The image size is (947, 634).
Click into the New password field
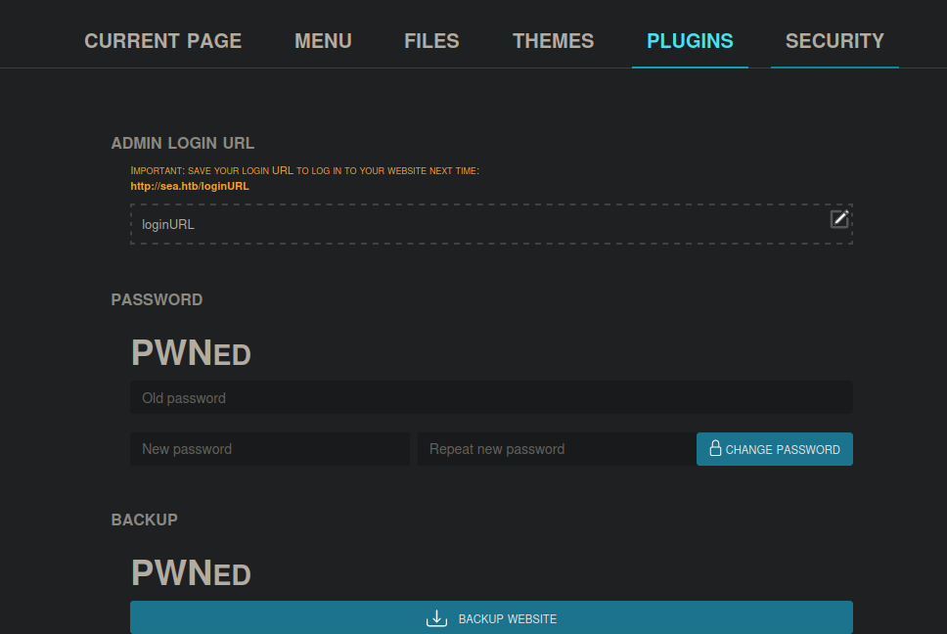(270, 449)
